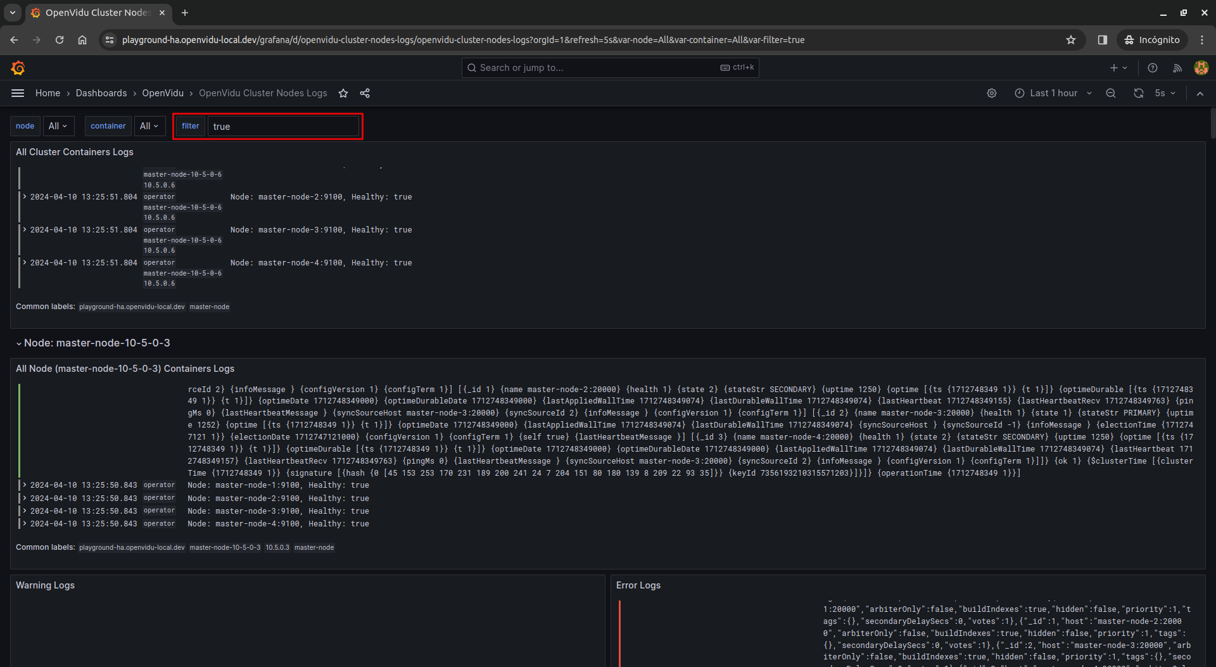1216x667 pixels.
Task: Open the Grafana news feed
Action: [x=1178, y=68]
